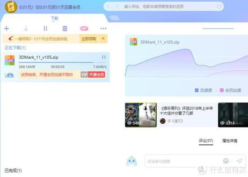Open the movie poster thumbnail with 5485 views
The image size is (248, 177).
tap(141, 115)
